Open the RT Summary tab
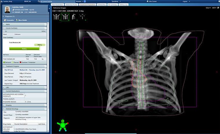 [x=112, y=5]
